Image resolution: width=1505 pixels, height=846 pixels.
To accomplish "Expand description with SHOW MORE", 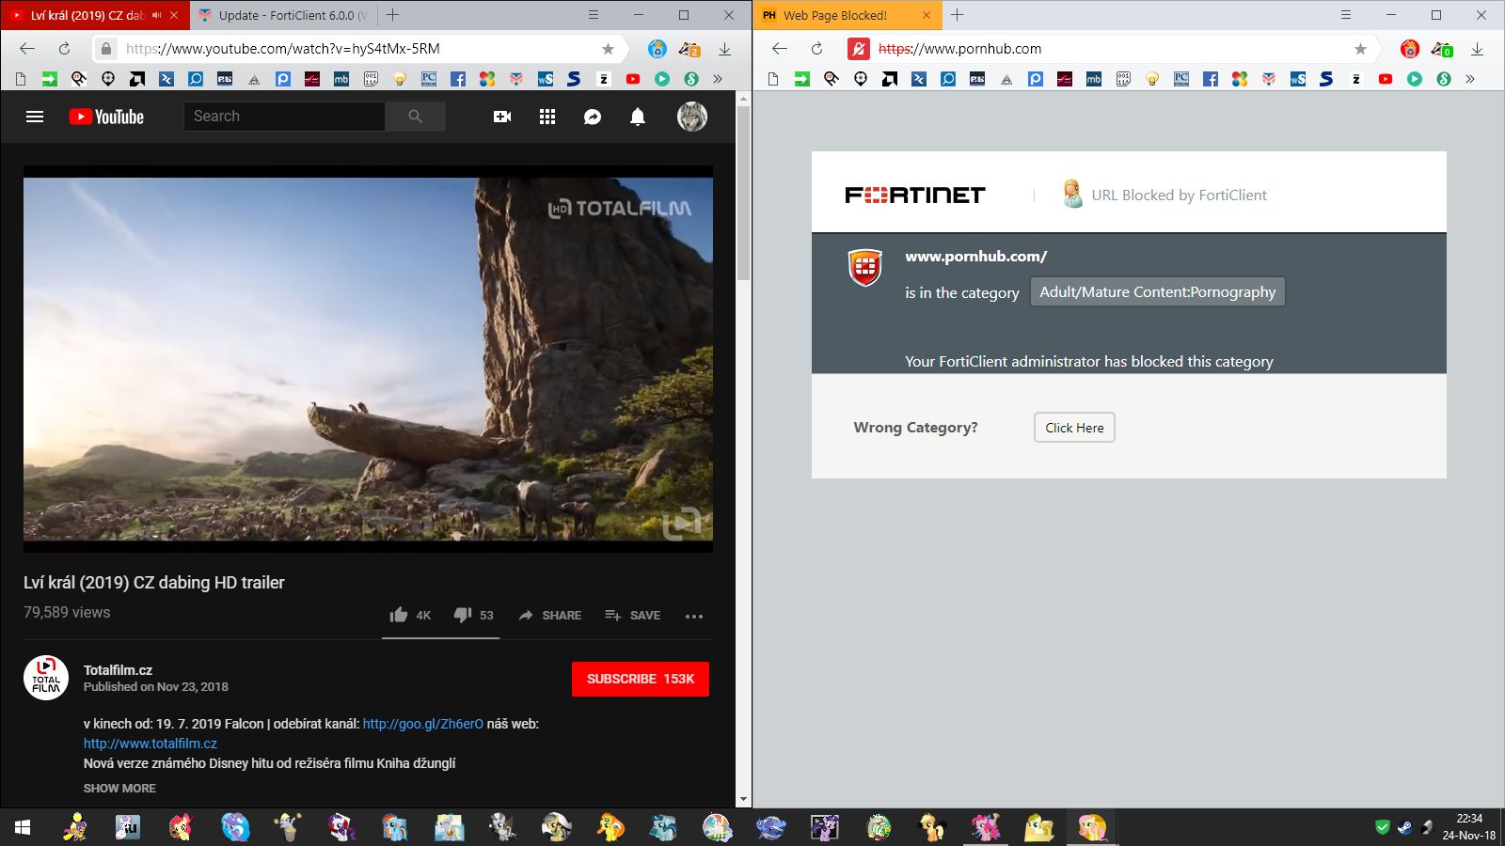I will [x=119, y=788].
